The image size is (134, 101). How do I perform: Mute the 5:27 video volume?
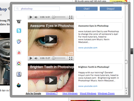pos(36,58)
